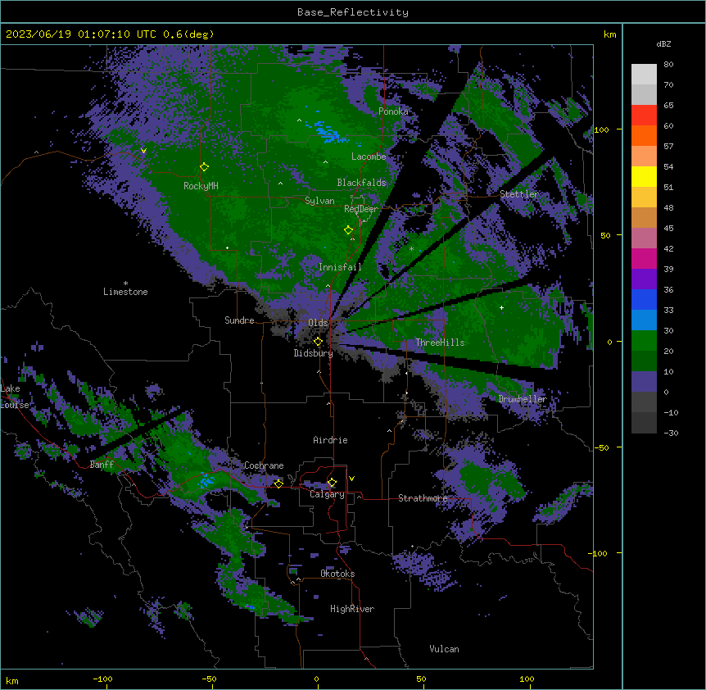Select the tan 45–48 dBZ swatch

coord(644,217)
